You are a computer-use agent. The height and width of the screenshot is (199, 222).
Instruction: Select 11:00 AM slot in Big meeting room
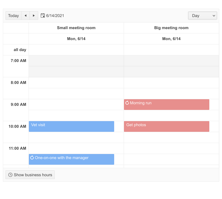coord(171,149)
